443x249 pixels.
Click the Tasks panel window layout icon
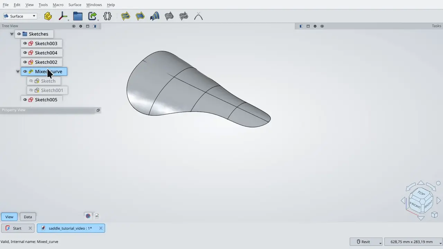[308, 26]
